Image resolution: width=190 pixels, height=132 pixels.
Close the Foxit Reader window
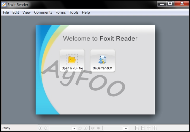(182, 3)
